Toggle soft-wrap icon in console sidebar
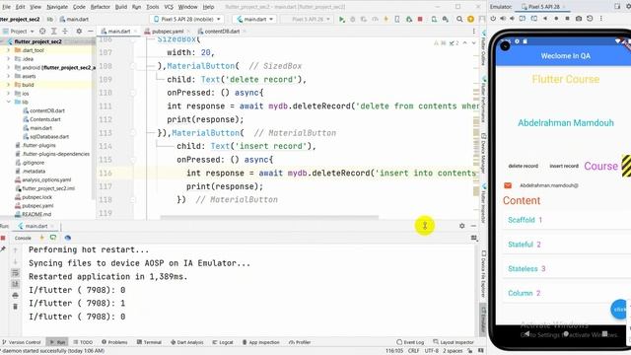Screen dimensions: 631x355 (x=16, y=273)
